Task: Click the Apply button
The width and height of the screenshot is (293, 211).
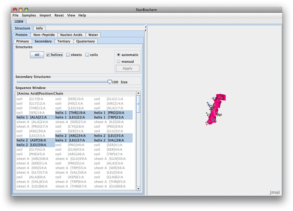Action: coord(127,68)
